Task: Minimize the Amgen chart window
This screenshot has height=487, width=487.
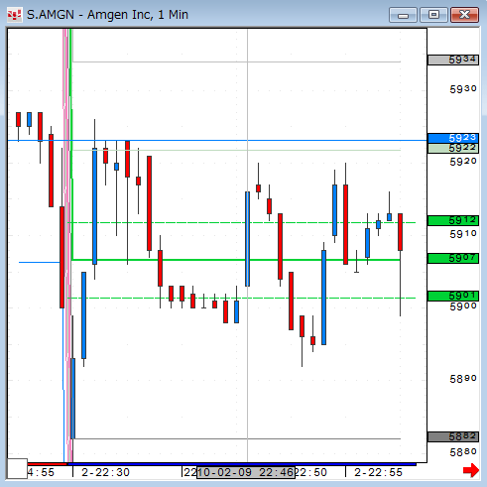Action: point(403,15)
